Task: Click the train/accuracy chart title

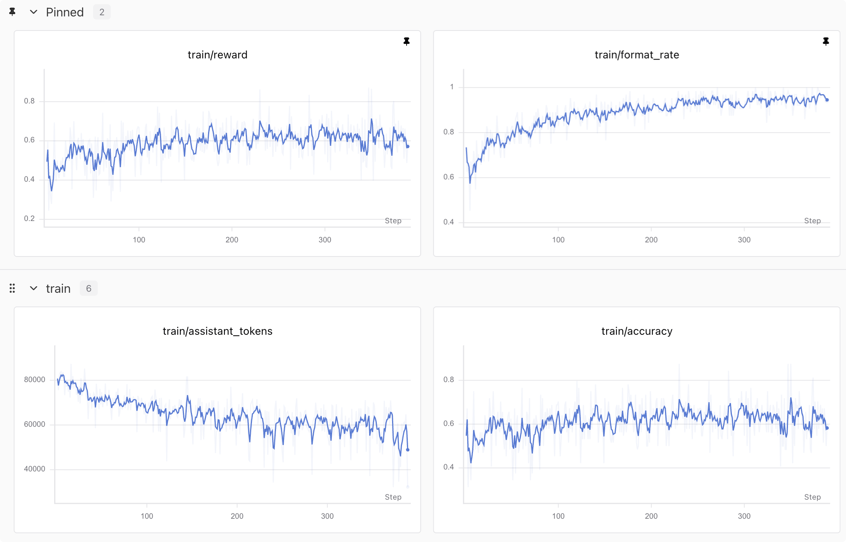Action: tap(637, 331)
